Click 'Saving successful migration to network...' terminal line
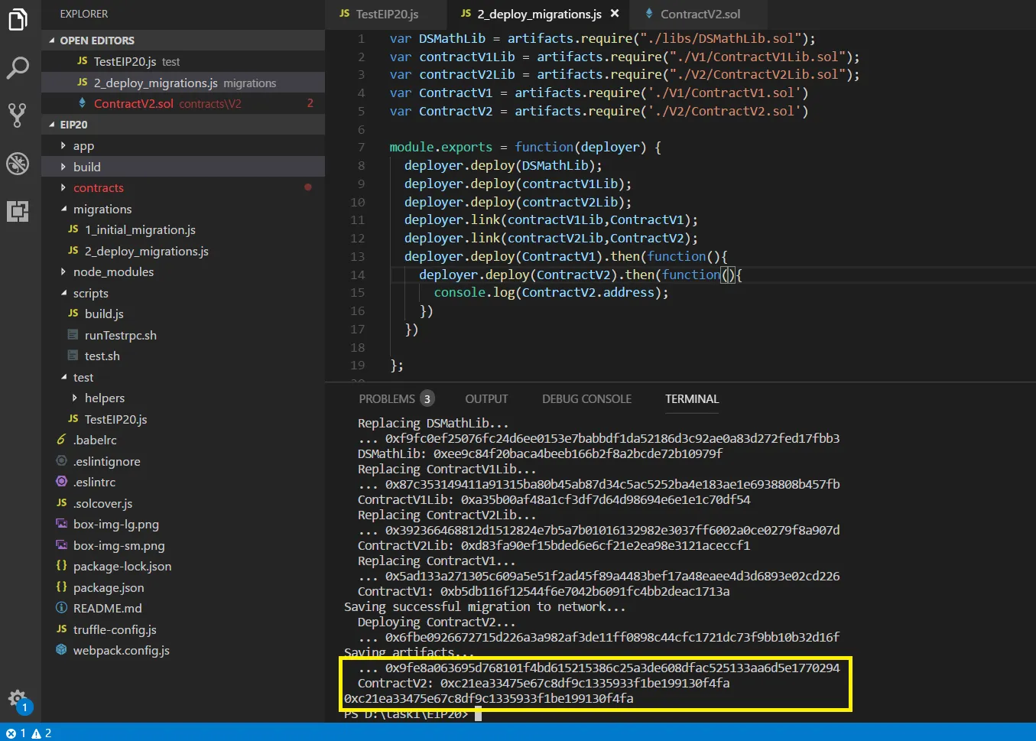 pyautogui.click(x=485, y=606)
